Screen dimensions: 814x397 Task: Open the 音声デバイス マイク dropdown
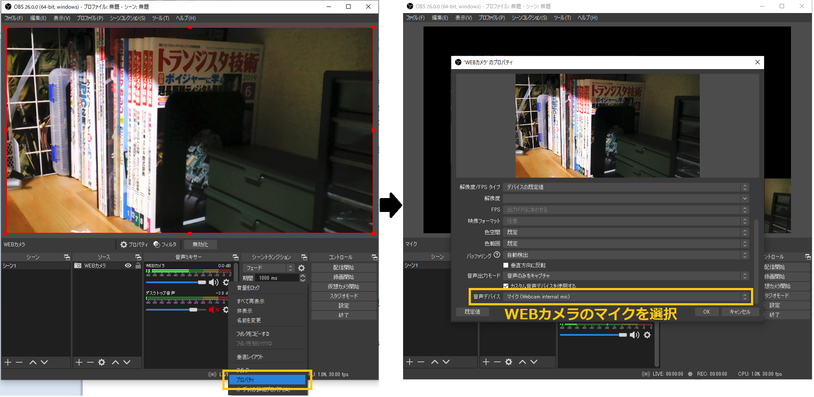(626, 297)
